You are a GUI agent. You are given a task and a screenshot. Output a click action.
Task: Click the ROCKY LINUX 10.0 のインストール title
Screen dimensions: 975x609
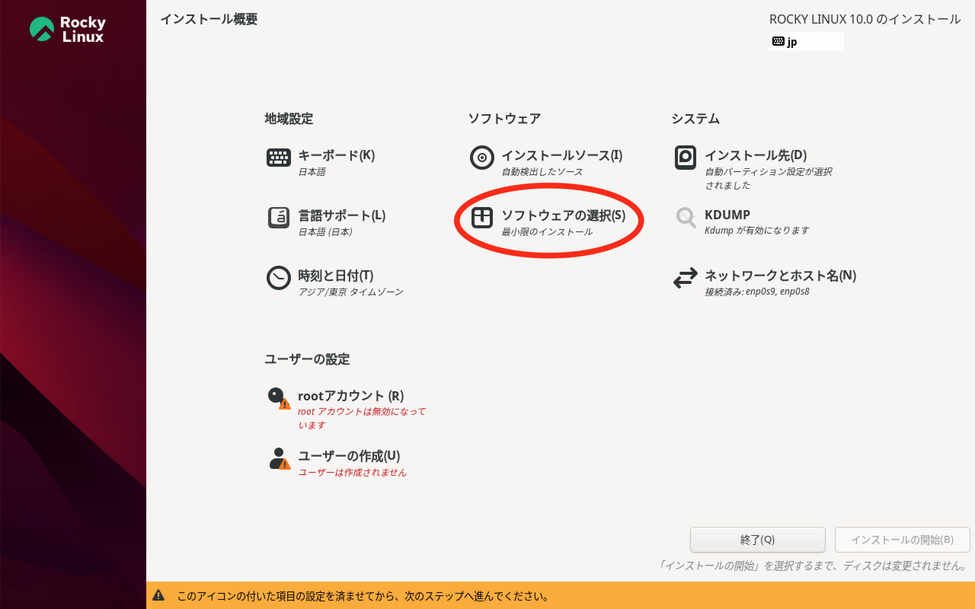[x=865, y=19]
